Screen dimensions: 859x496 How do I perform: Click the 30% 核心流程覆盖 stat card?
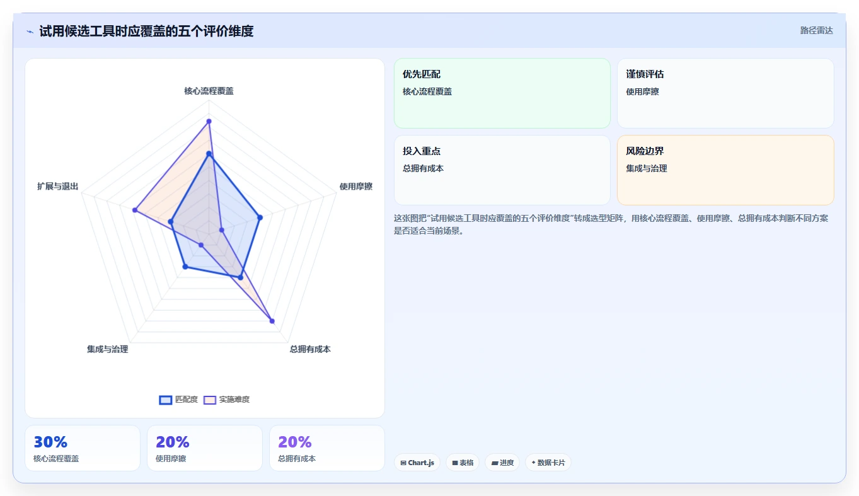[83, 448]
